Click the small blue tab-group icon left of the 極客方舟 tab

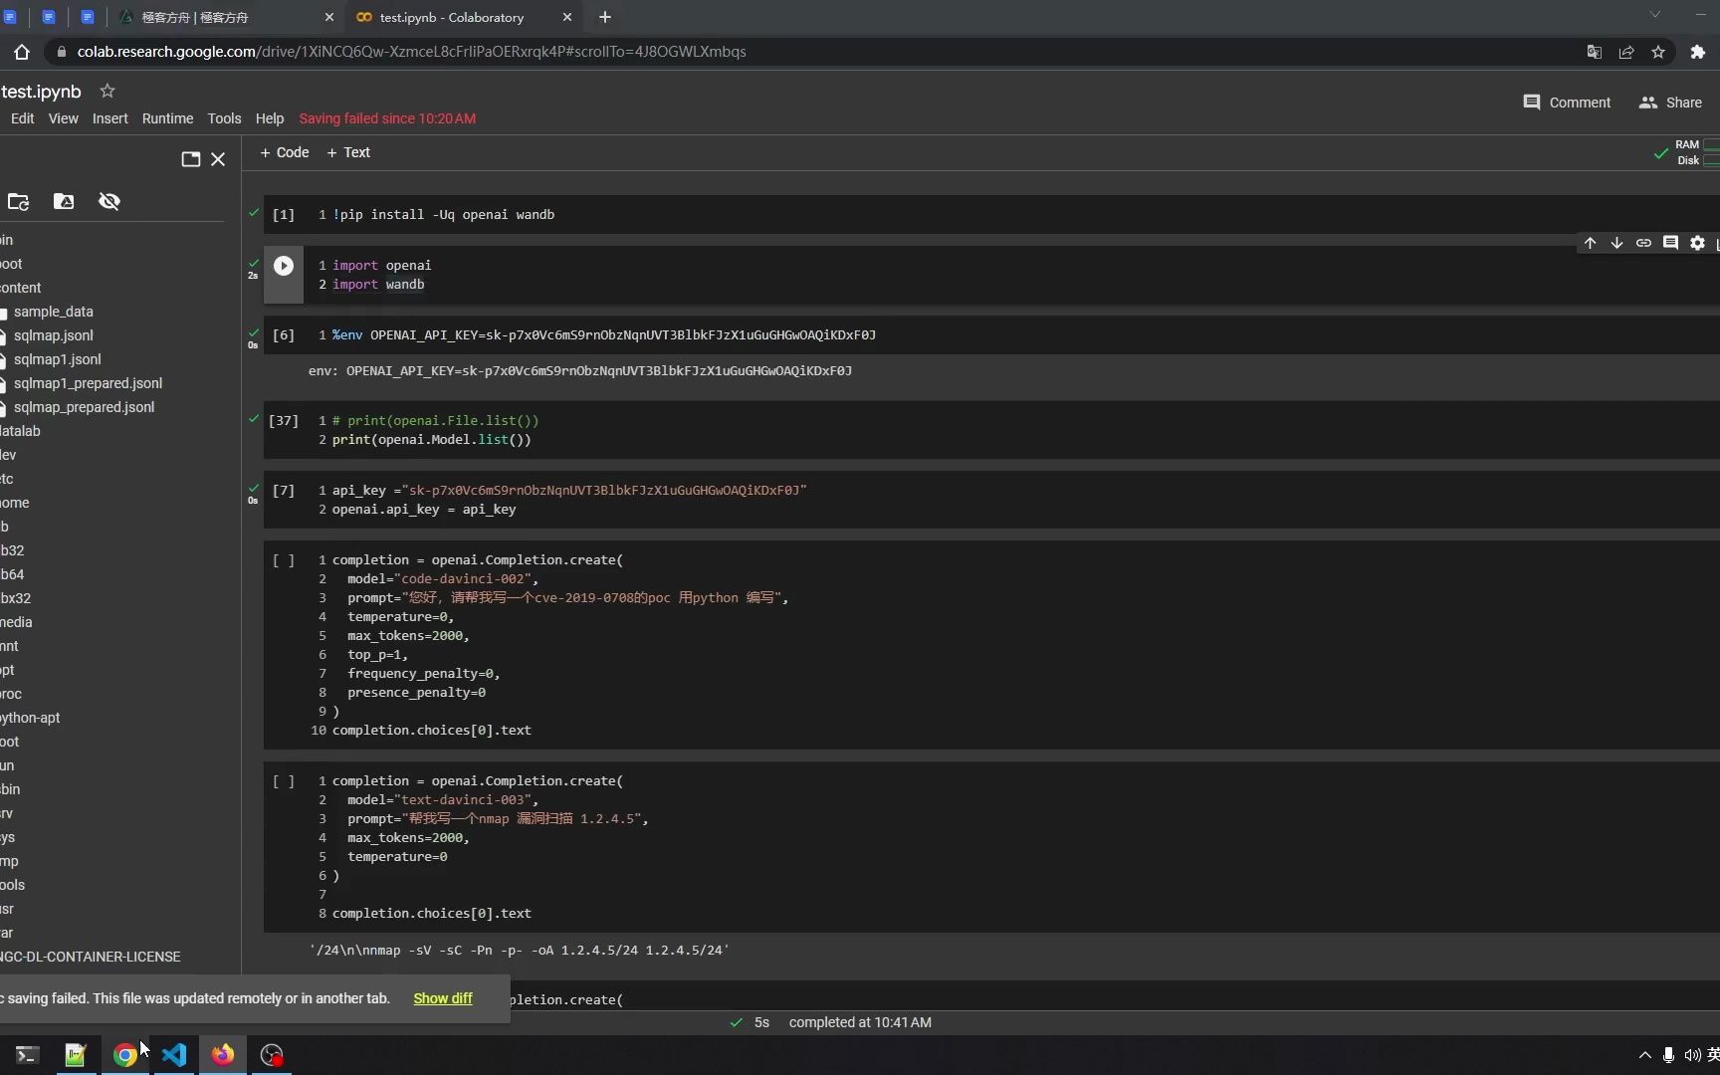tap(88, 17)
